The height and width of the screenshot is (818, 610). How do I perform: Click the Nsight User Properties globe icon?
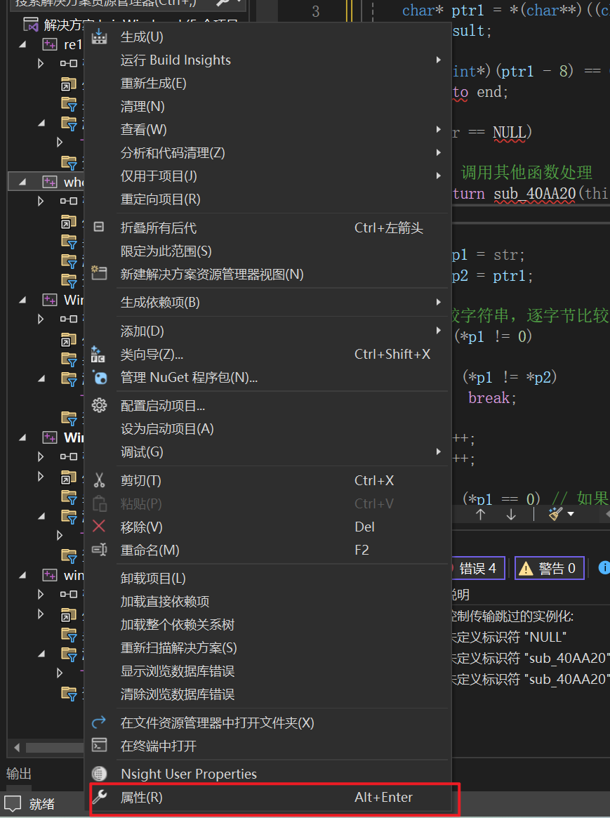point(99,774)
